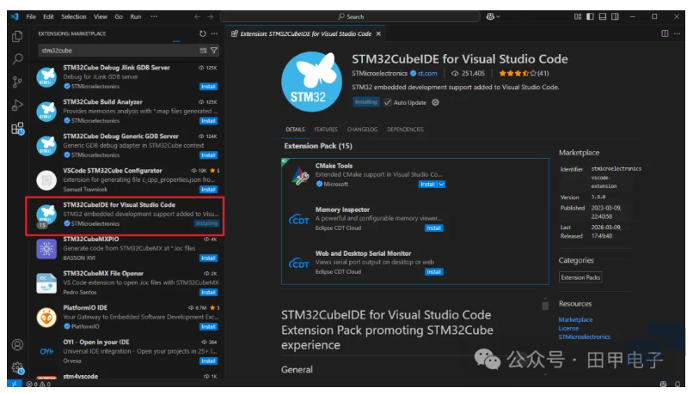Install the PlatformIO IDE extension
Image resolution: width=693 pixels, height=394 pixels.
tap(208, 327)
